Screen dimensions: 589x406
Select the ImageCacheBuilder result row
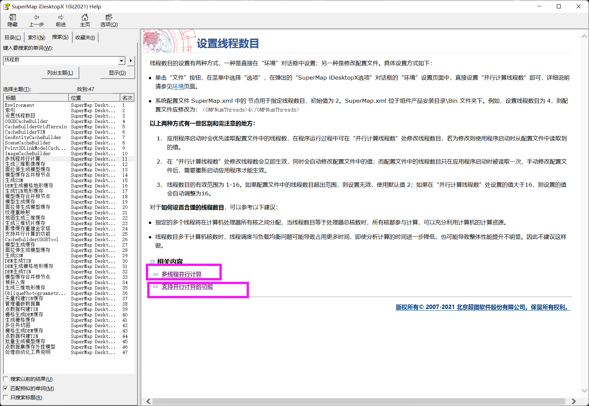69,153
